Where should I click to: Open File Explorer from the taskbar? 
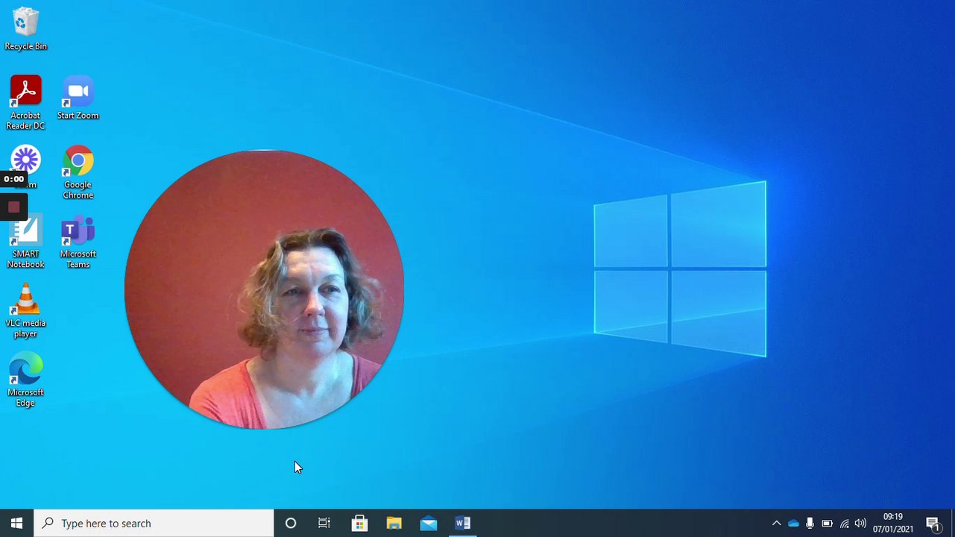[394, 523]
